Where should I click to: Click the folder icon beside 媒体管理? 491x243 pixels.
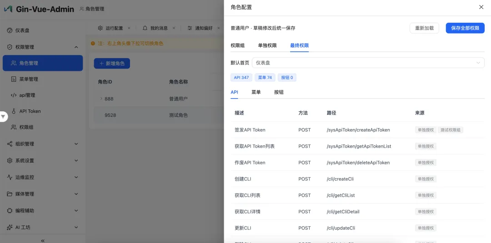point(10,194)
